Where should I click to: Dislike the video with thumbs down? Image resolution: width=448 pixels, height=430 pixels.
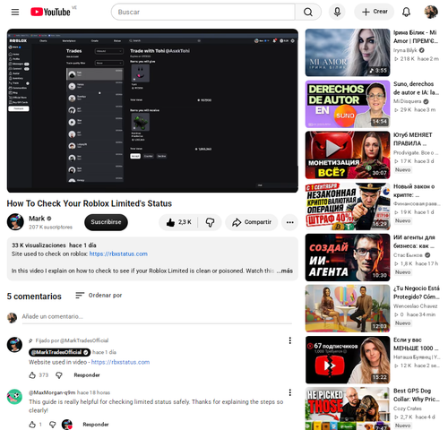pyautogui.click(x=210, y=222)
